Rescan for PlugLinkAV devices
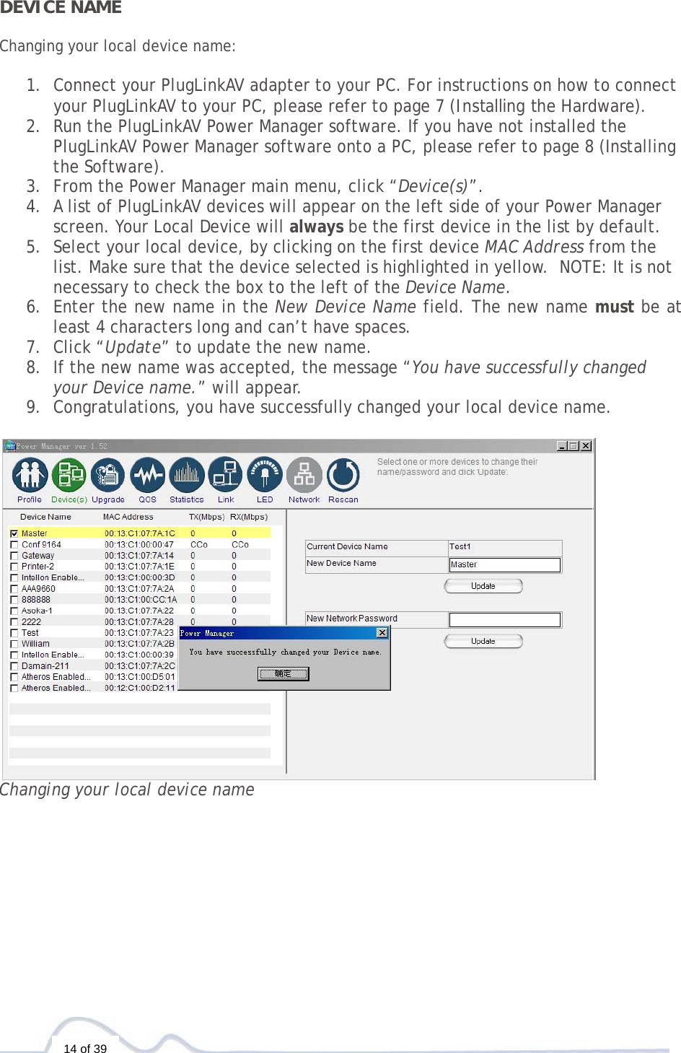The width and height of the screenshot is (681, 1053). coord(343,475)
